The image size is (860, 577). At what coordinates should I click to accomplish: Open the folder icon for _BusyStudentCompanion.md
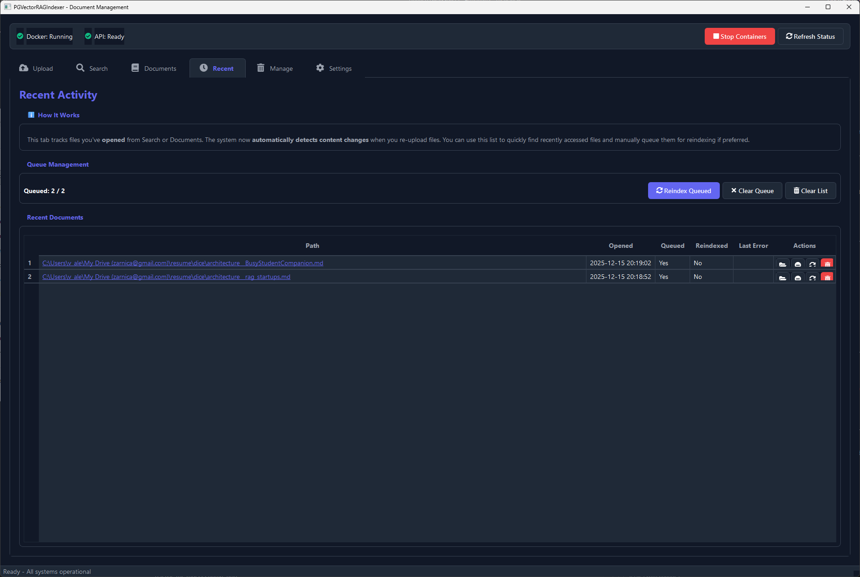(782, 263)
